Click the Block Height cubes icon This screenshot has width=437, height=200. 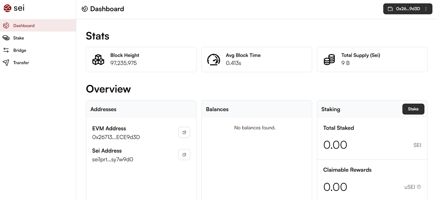98,59
